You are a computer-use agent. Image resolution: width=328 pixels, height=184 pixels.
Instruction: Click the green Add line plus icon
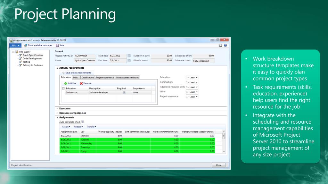click(x=66, y=83)
